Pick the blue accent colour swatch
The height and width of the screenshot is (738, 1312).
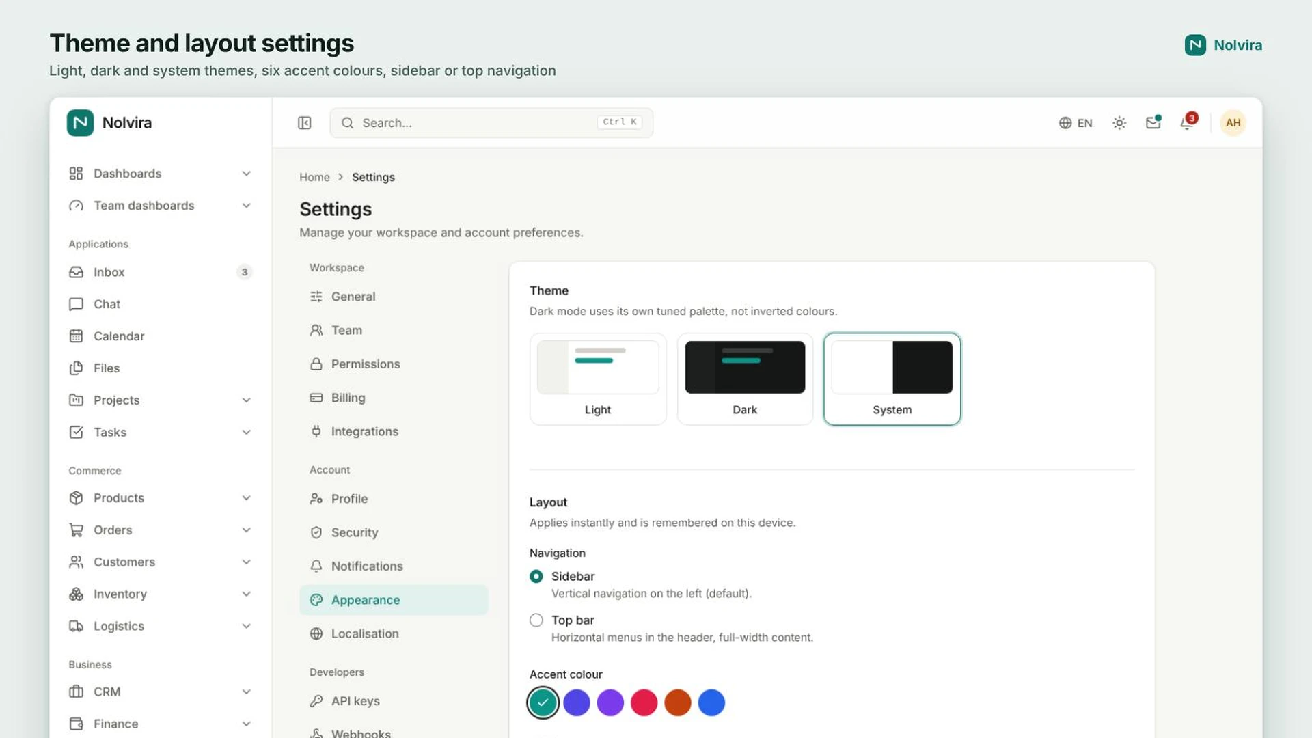711,702
